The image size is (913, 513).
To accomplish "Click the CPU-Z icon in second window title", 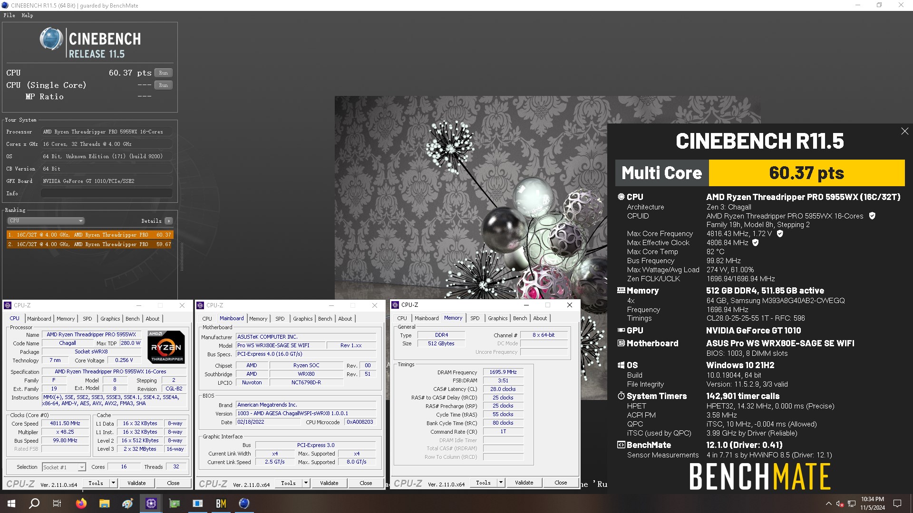I will pos(201,305).
